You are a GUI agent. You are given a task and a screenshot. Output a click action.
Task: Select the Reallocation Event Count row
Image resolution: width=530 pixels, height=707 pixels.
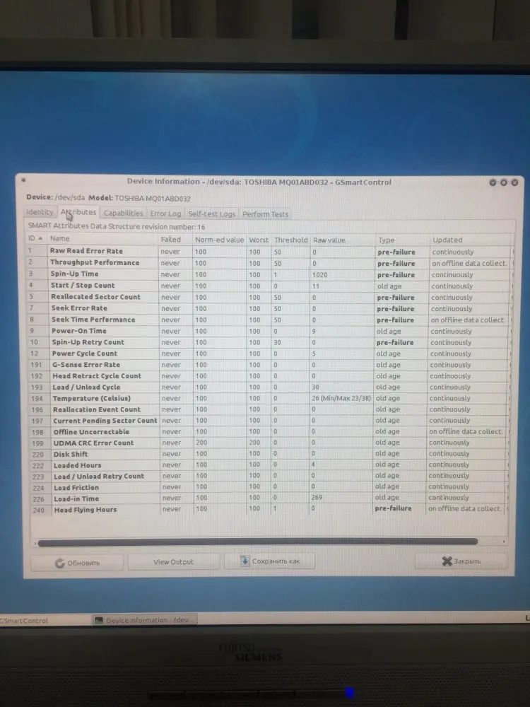click(269, 409)
